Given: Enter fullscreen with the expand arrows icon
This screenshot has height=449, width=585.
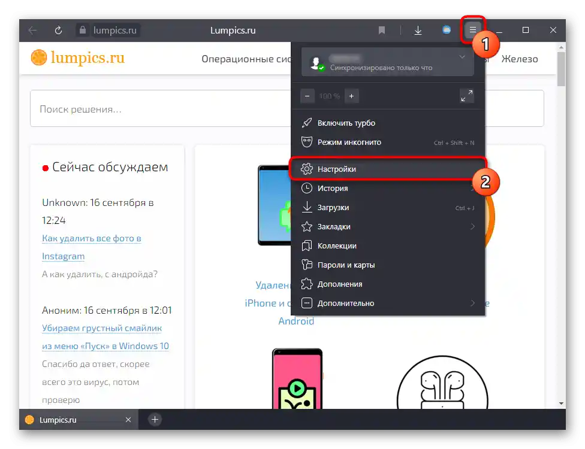Looking at the screenshot, I should (x=467, y=96).
